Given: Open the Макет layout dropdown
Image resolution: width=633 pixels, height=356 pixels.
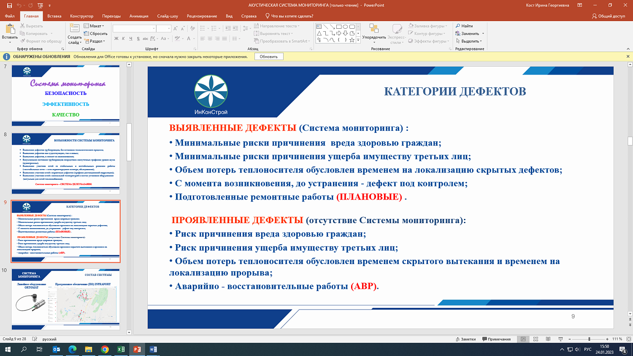Looking at the screenshot, I should tap(94, 26).
